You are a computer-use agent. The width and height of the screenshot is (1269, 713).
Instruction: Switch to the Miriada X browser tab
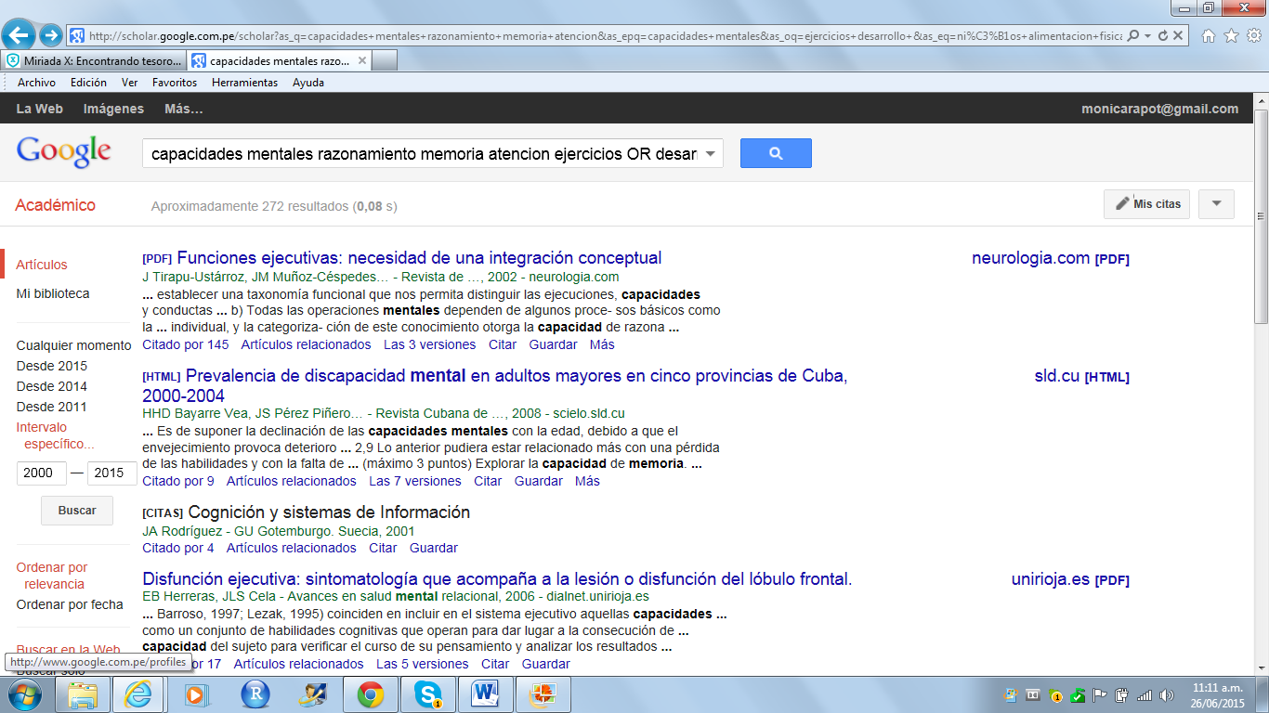[94, 60]
